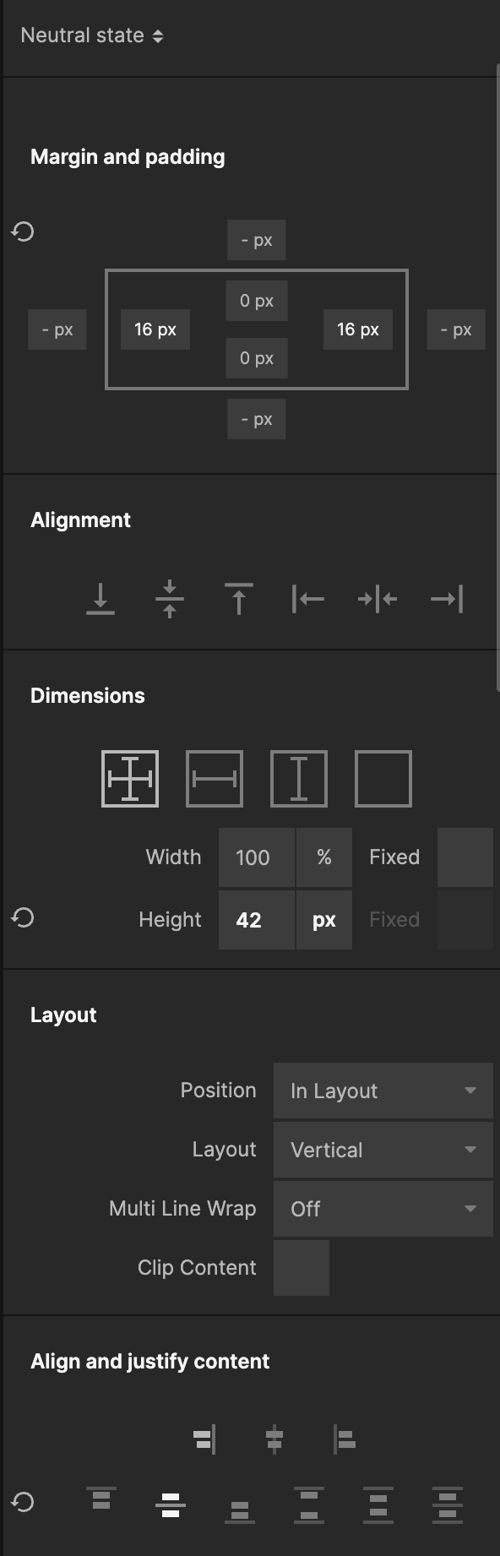Screen dimensions: 500x1556
Task: Select the align right edge icon
Action: (x=447, y=599)
